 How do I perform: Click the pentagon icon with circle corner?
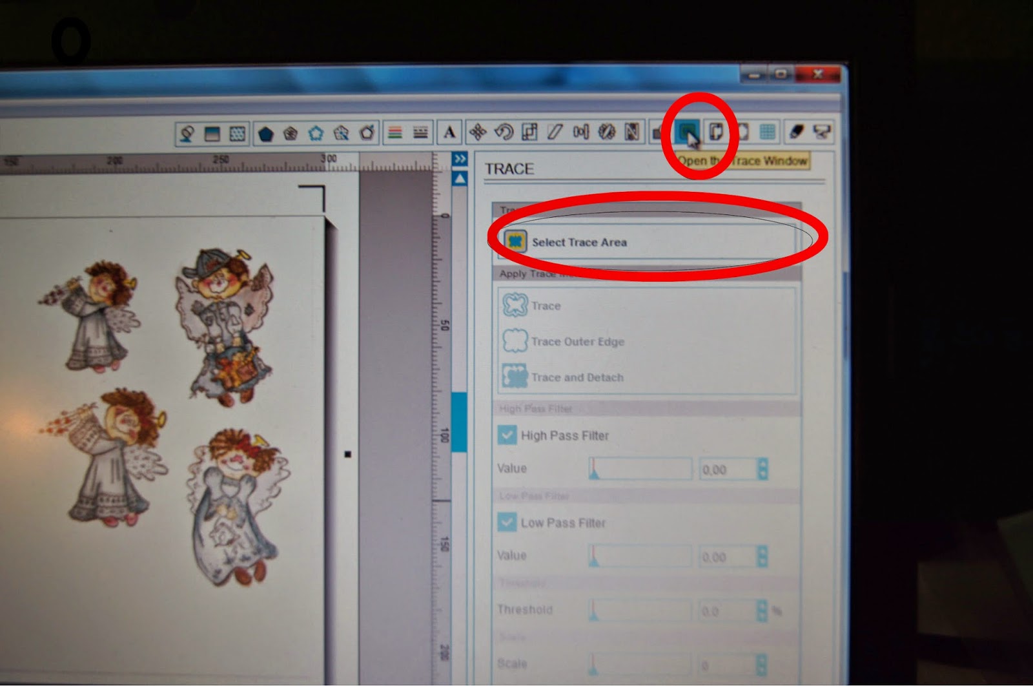tap(367, 133)
